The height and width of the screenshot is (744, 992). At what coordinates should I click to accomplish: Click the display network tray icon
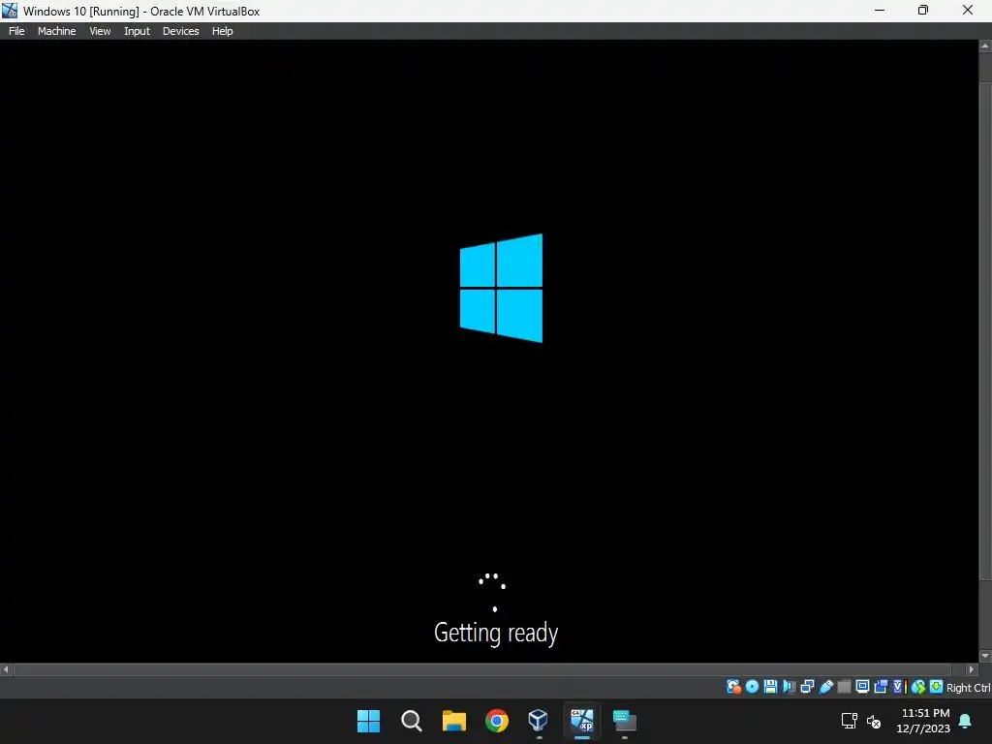tap(849, 721)
